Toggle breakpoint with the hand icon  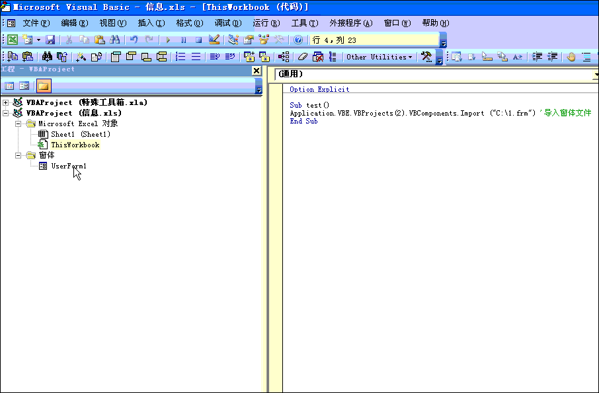coord(571,57)
